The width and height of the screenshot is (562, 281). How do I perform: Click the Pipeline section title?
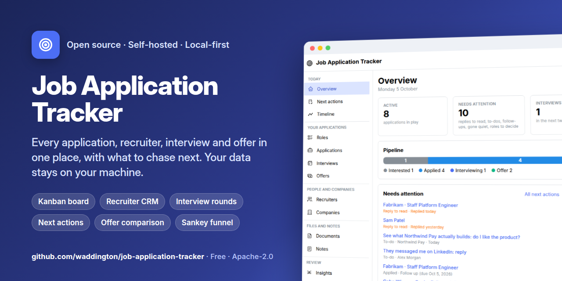pos(393,150)
